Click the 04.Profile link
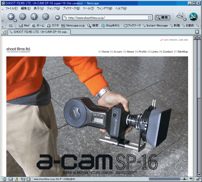This screenshot has width=202, height=182. tap(141, 52)
